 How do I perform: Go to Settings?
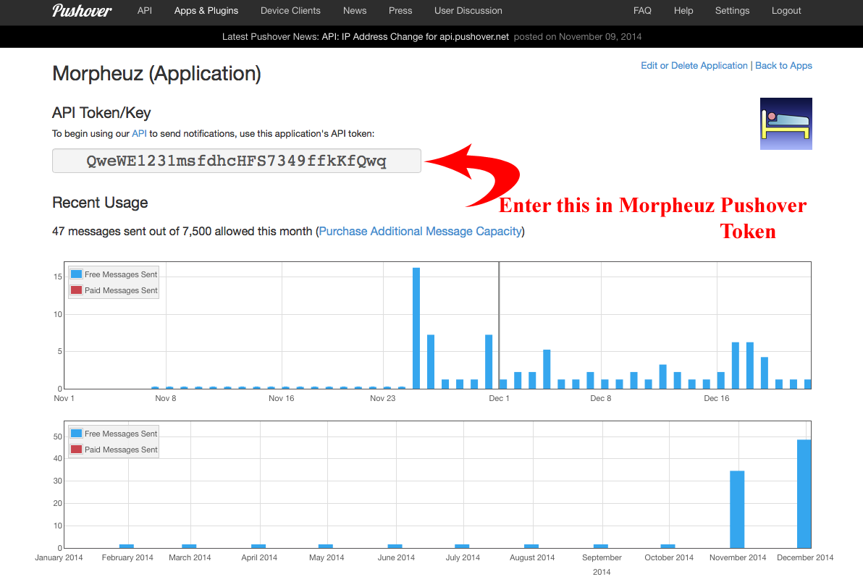tap(732, 10)
